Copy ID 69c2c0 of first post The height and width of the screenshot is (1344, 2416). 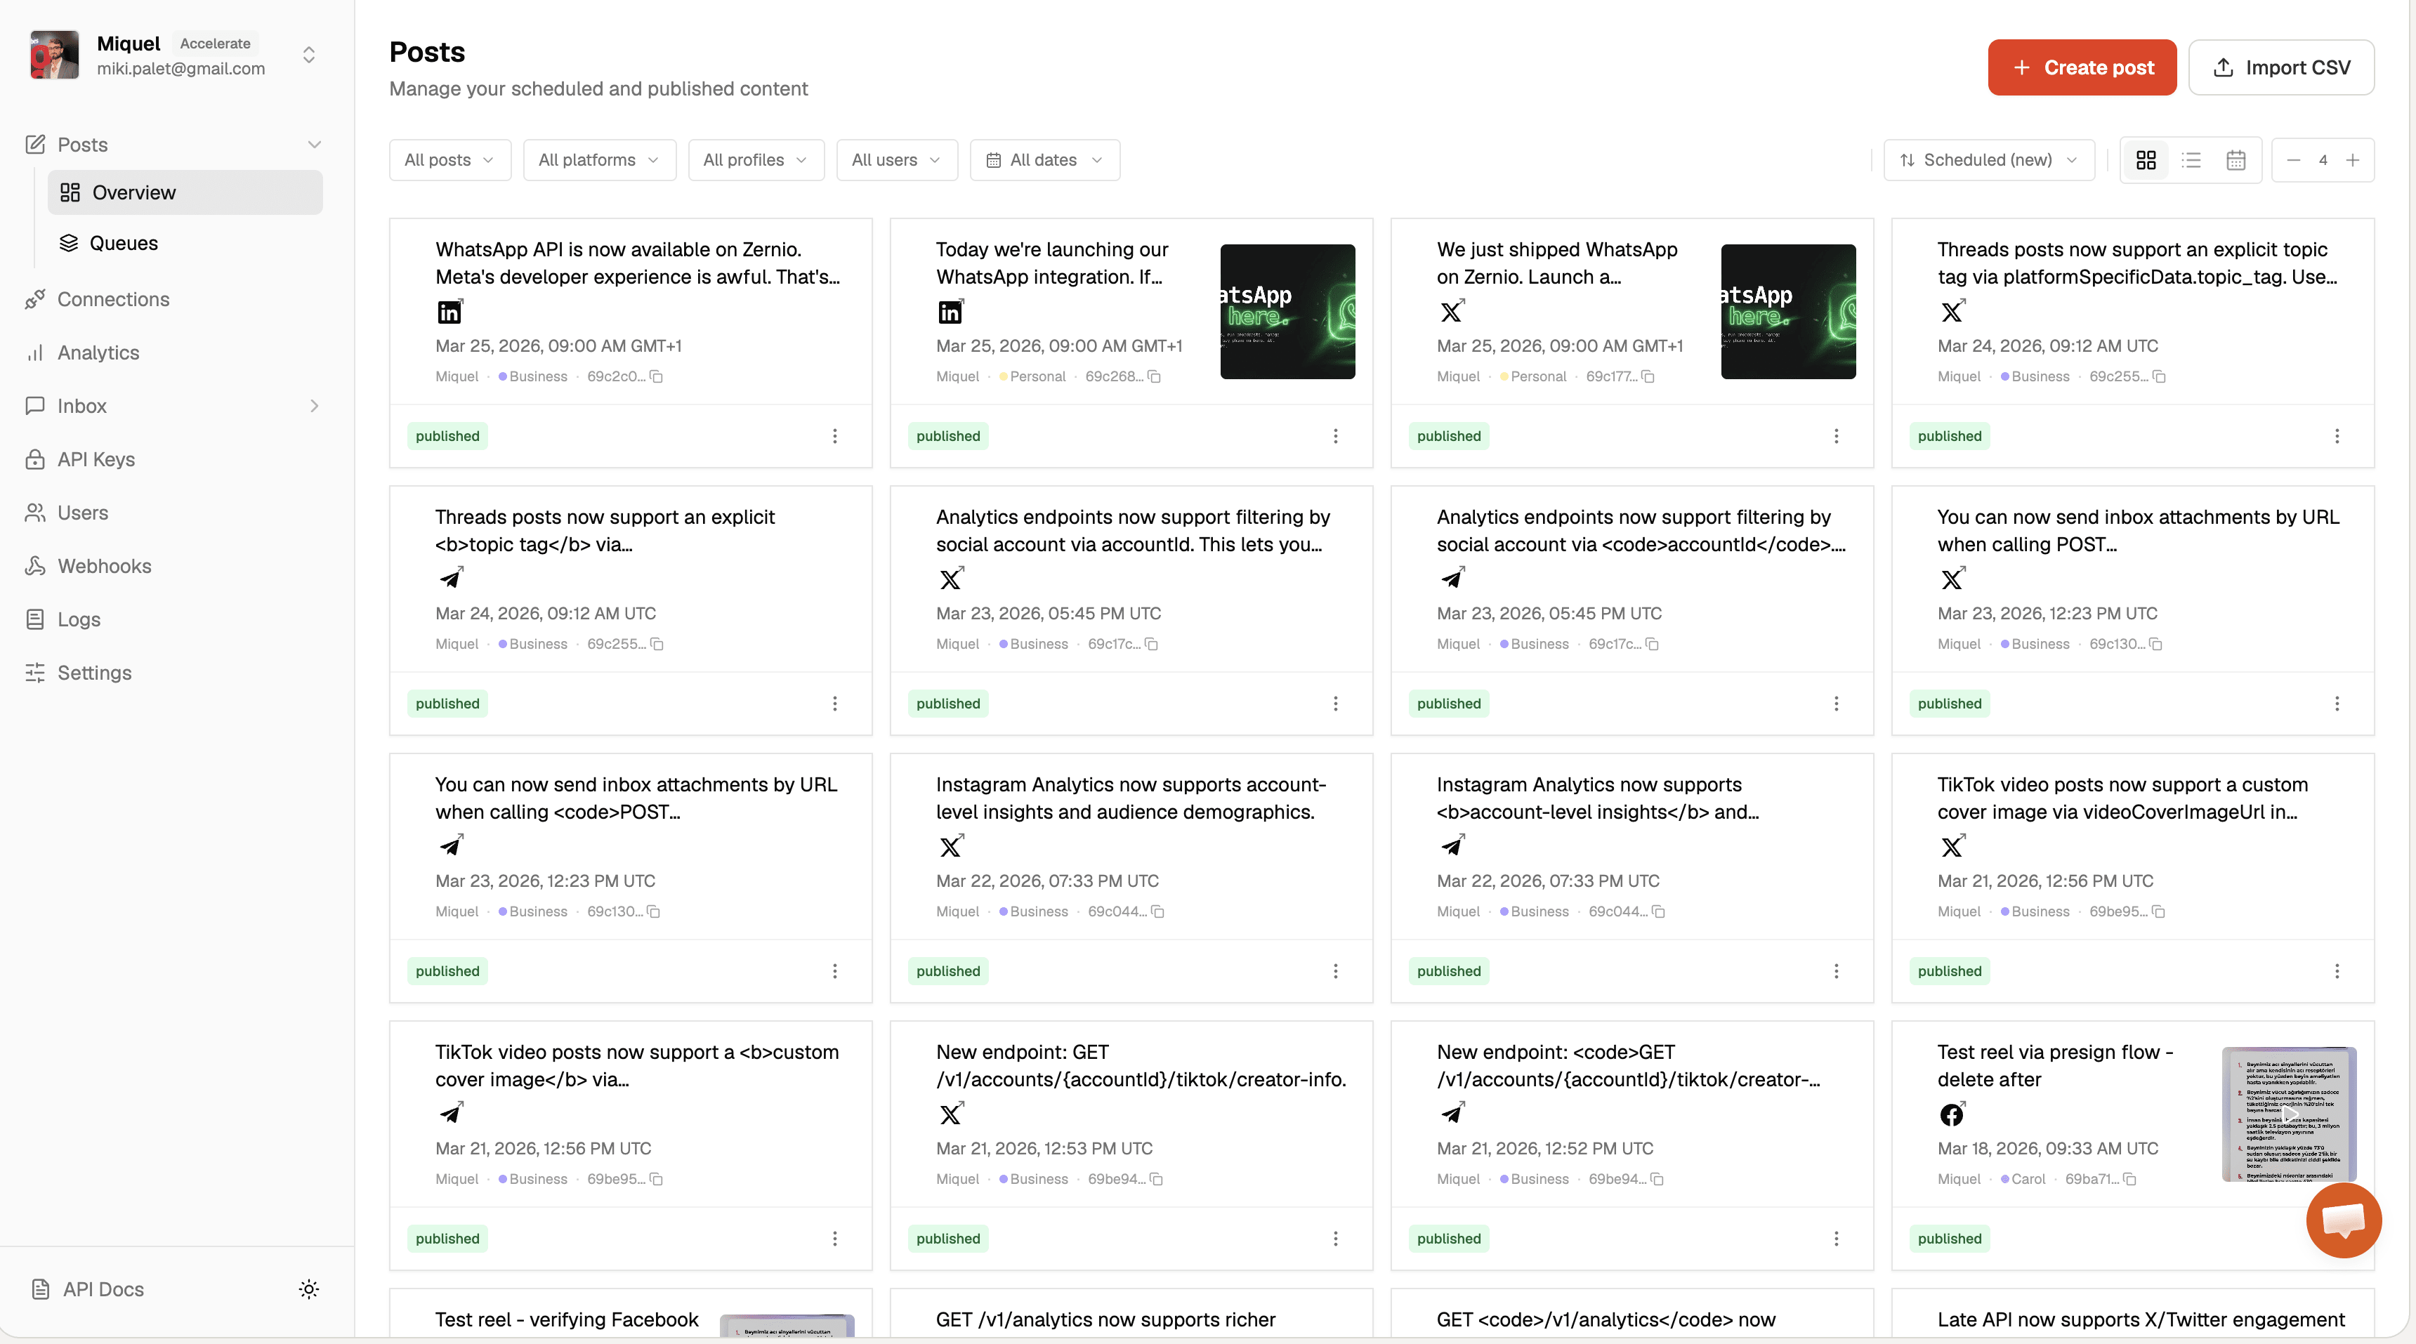[657, 377]
